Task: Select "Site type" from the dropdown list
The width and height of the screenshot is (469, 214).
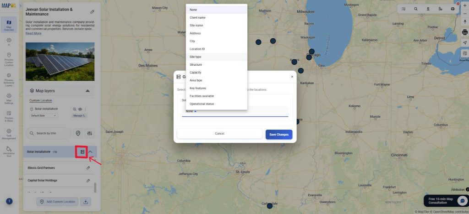Action: tap(196, 57)
